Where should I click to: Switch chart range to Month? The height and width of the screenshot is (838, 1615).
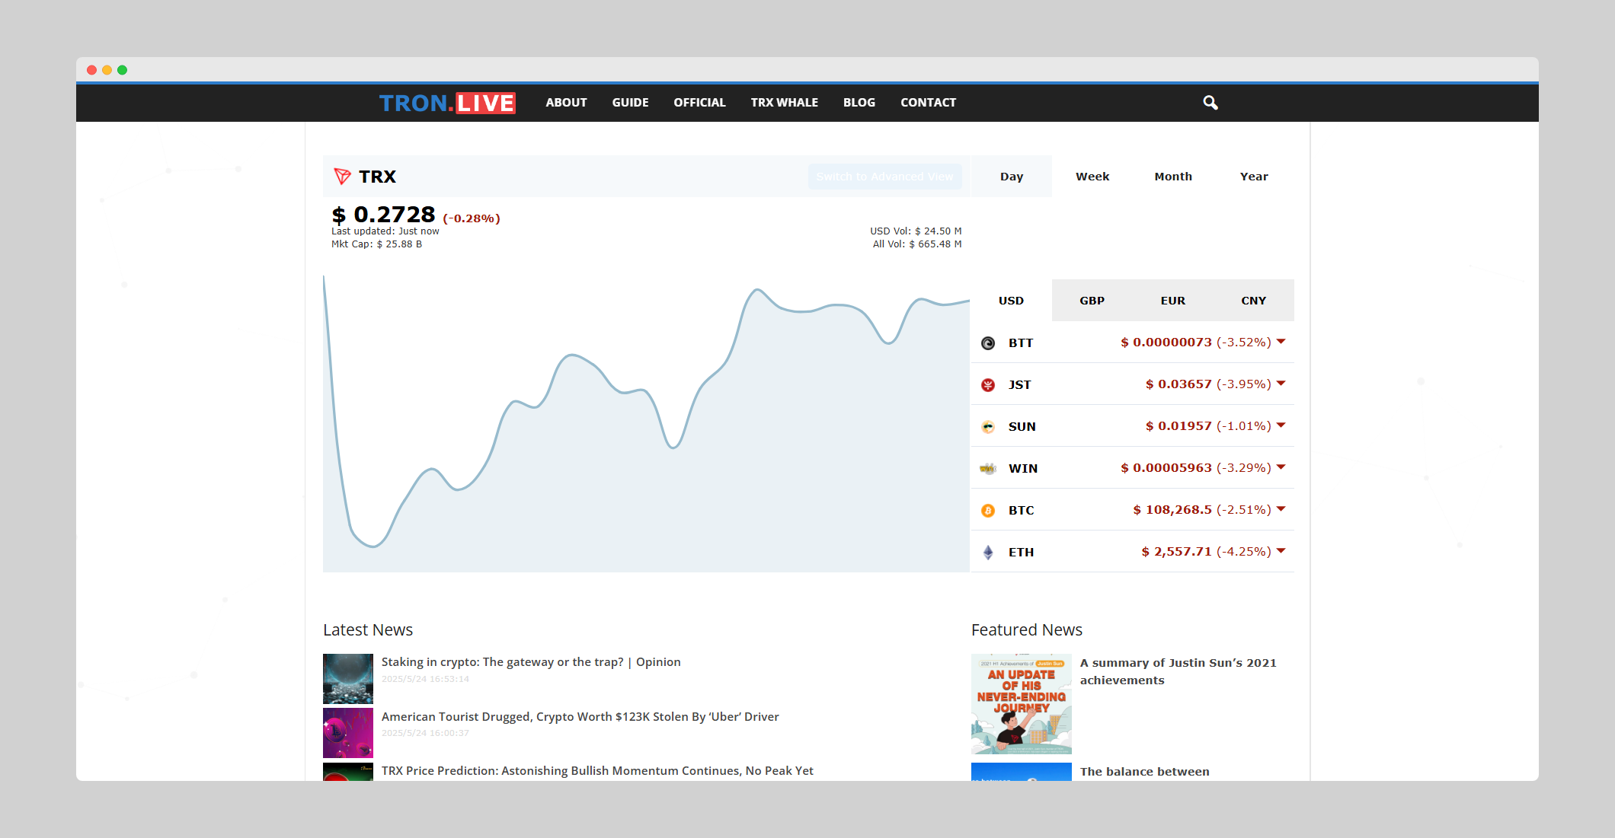pos(1172,177)
